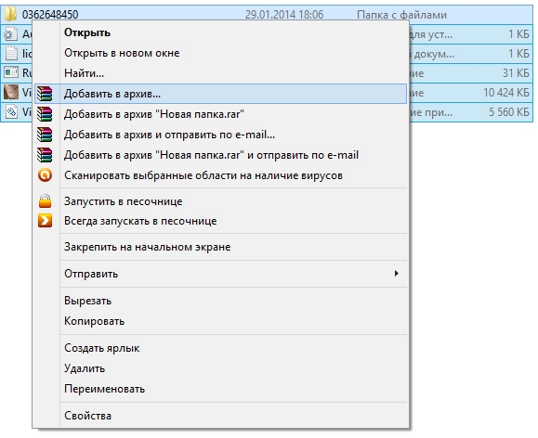Click the orange antivirus scan icon
Viewport: 538px width, 438px height.
click(45, 175)
